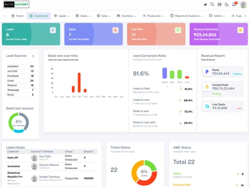Go to Home in the navigation bar
This screenshot has height=187, width=249.
(x=17, y=16)
